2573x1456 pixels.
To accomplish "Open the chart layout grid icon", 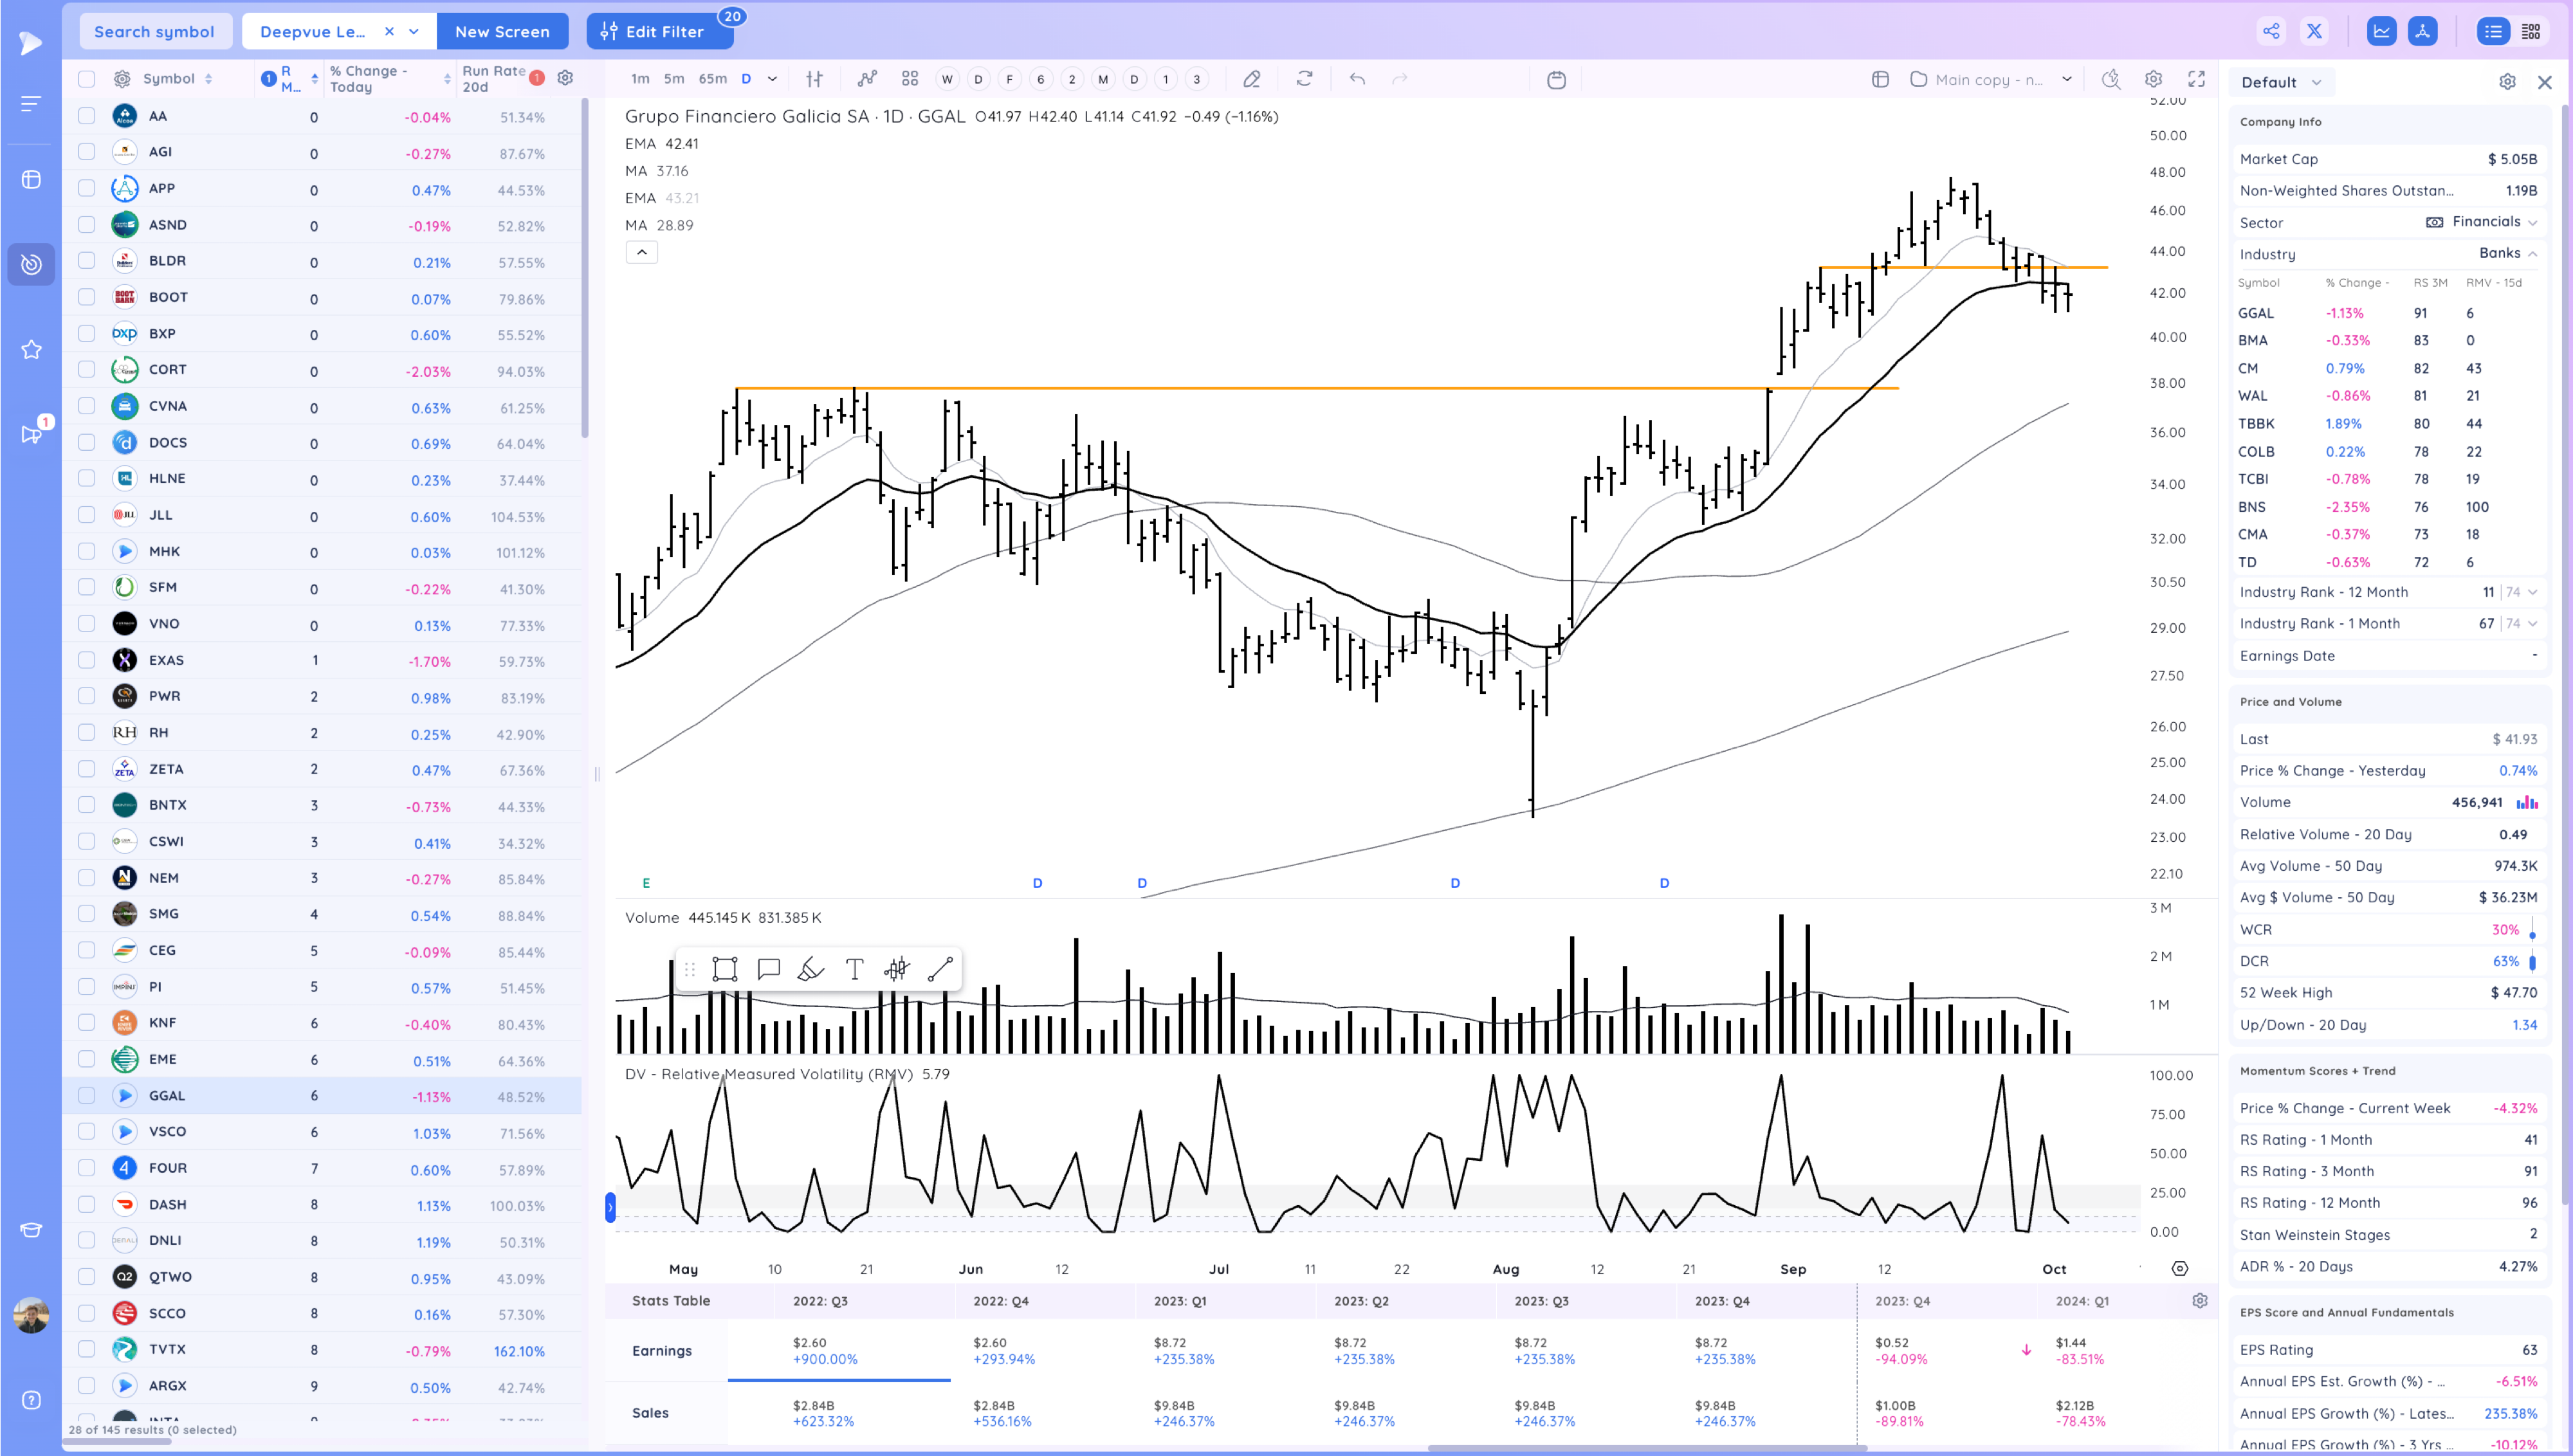I will point(910,79).
